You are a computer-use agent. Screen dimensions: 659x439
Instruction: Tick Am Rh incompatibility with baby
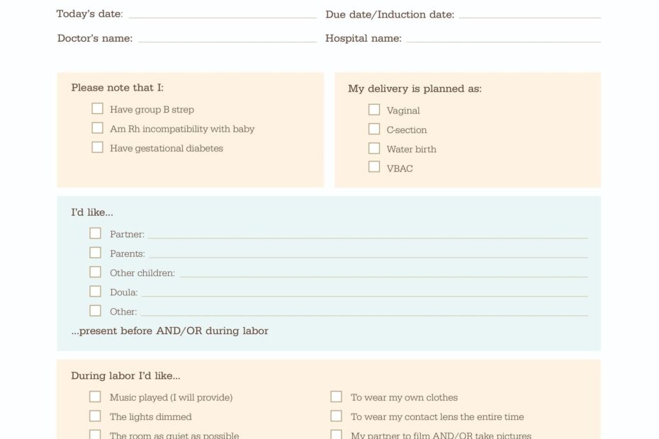point(97,128)
